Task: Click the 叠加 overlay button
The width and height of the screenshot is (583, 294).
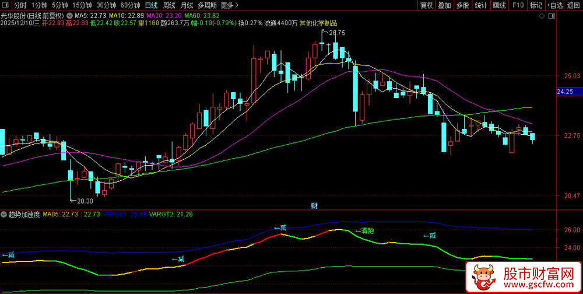Action: point(444,5)
